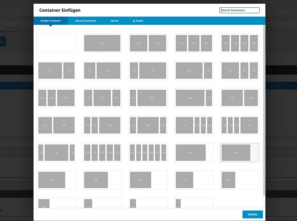The height and width of the screenshot is (221, 297).
Task: Insert the two equal halves layout
Action: (148, 43)
